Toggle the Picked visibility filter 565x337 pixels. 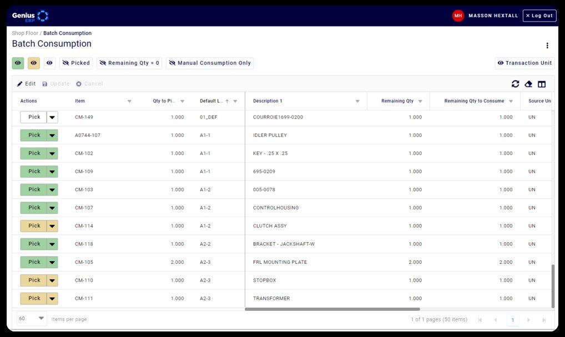pos(76,63)
